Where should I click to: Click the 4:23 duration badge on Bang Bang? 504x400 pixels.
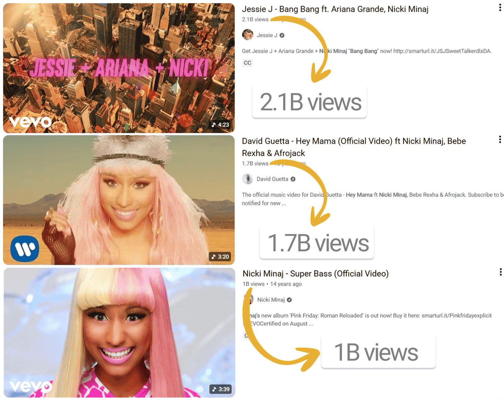(x=220, y=124)
